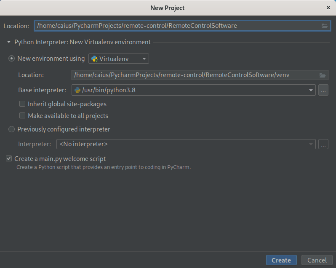The image size is (336, 268).
Task: Open the Base interpreter dropdown arrow
Action: 311,90
